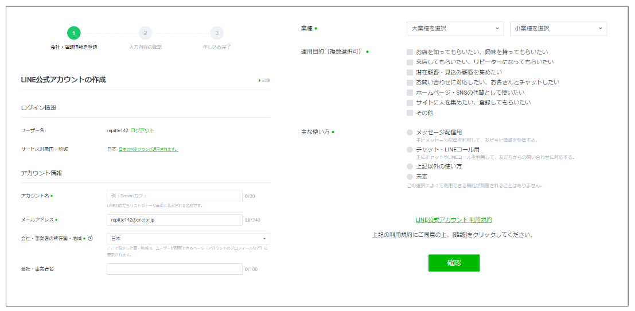Check ホームページ・SNSの代替として使いたい
This screenshot has height=311, width=635.
(410, 93)
